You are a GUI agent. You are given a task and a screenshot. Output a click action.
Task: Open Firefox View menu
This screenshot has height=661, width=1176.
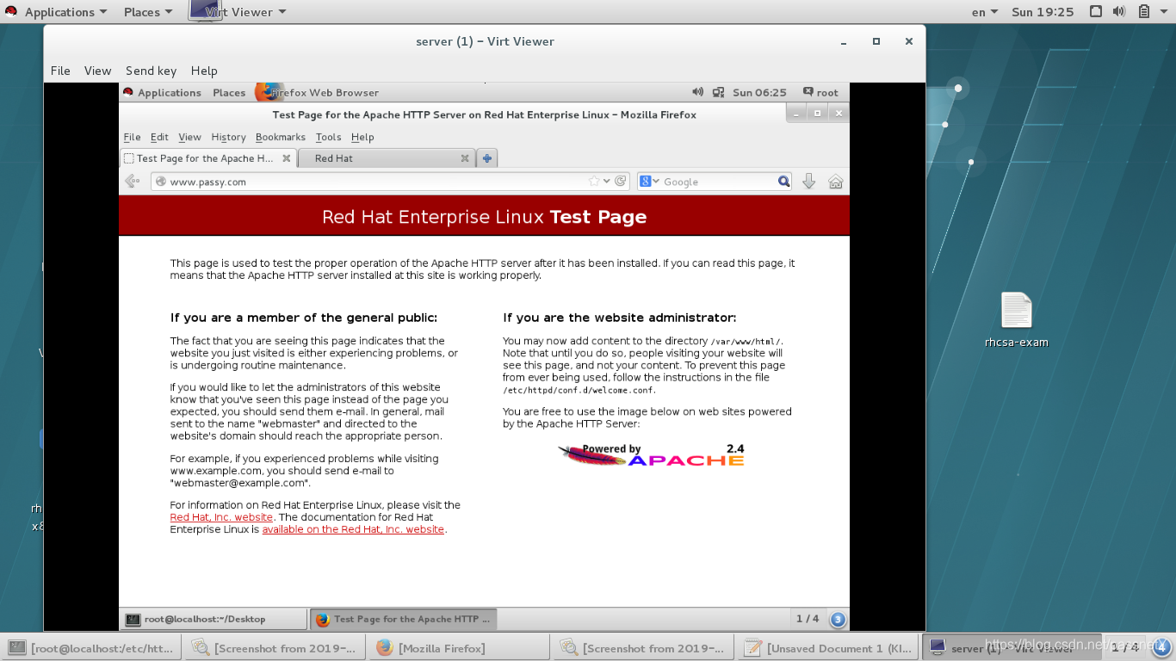coord(189,137)
